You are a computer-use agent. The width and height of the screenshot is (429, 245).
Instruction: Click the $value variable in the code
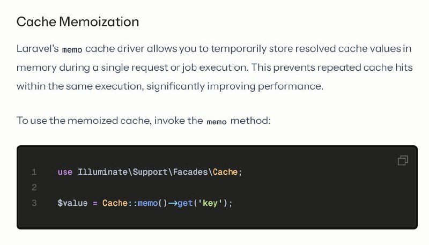coord(72,203)
